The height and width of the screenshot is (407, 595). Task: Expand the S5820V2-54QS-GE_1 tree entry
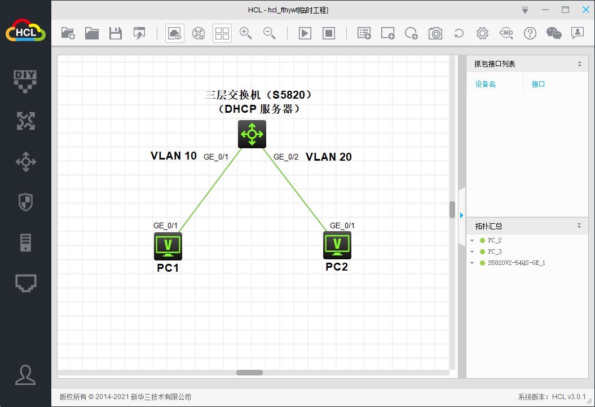[x=472, y=262]
